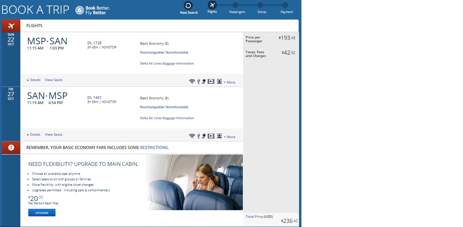The height and width of the screenshot is (227, 463).
Task: Expand Details for the MSP to SAN flight
Action: pos(34,80)
